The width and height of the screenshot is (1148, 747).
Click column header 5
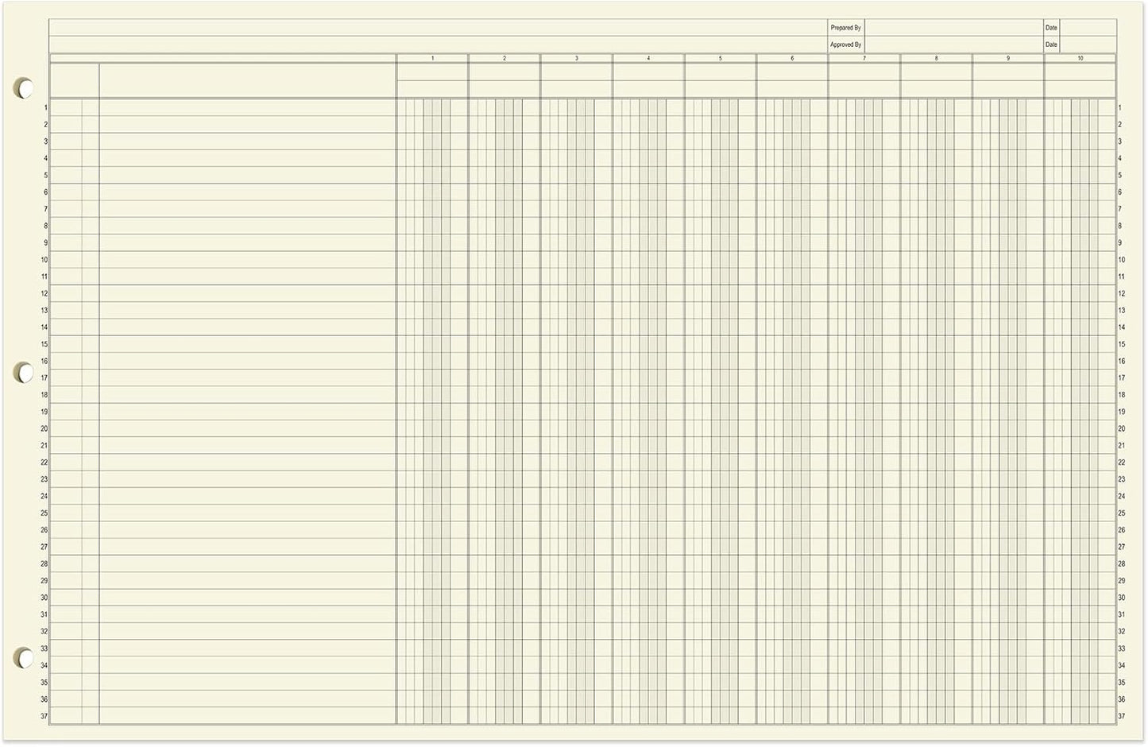pyautogui.click(x=720, y=58)
